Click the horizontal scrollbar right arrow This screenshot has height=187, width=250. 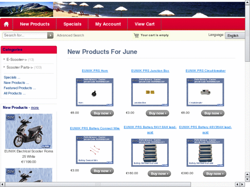(x=242, y=185)
